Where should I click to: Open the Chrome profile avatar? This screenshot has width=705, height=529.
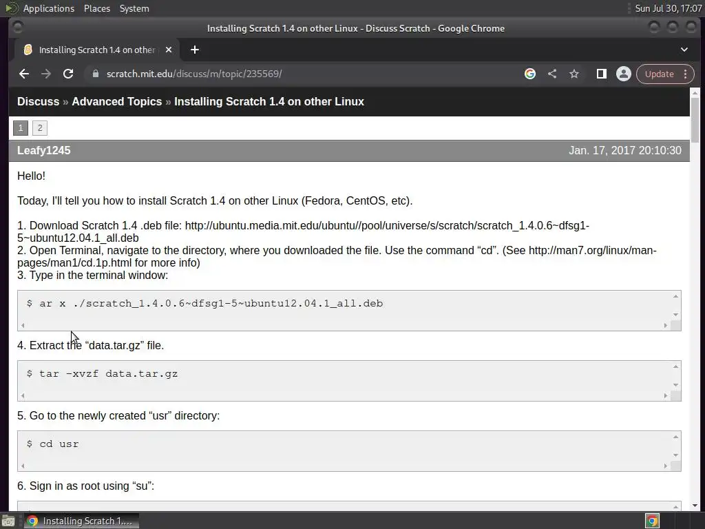pyautogui.click(x=624, y=74)
